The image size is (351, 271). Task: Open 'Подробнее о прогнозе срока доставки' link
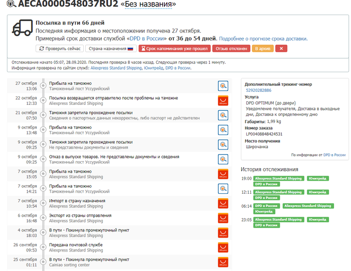tap(263, 38)
